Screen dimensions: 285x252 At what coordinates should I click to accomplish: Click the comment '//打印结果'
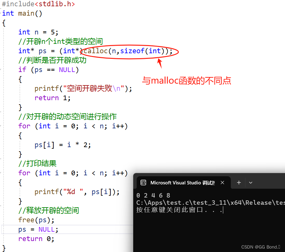click(x=37, y=164)
